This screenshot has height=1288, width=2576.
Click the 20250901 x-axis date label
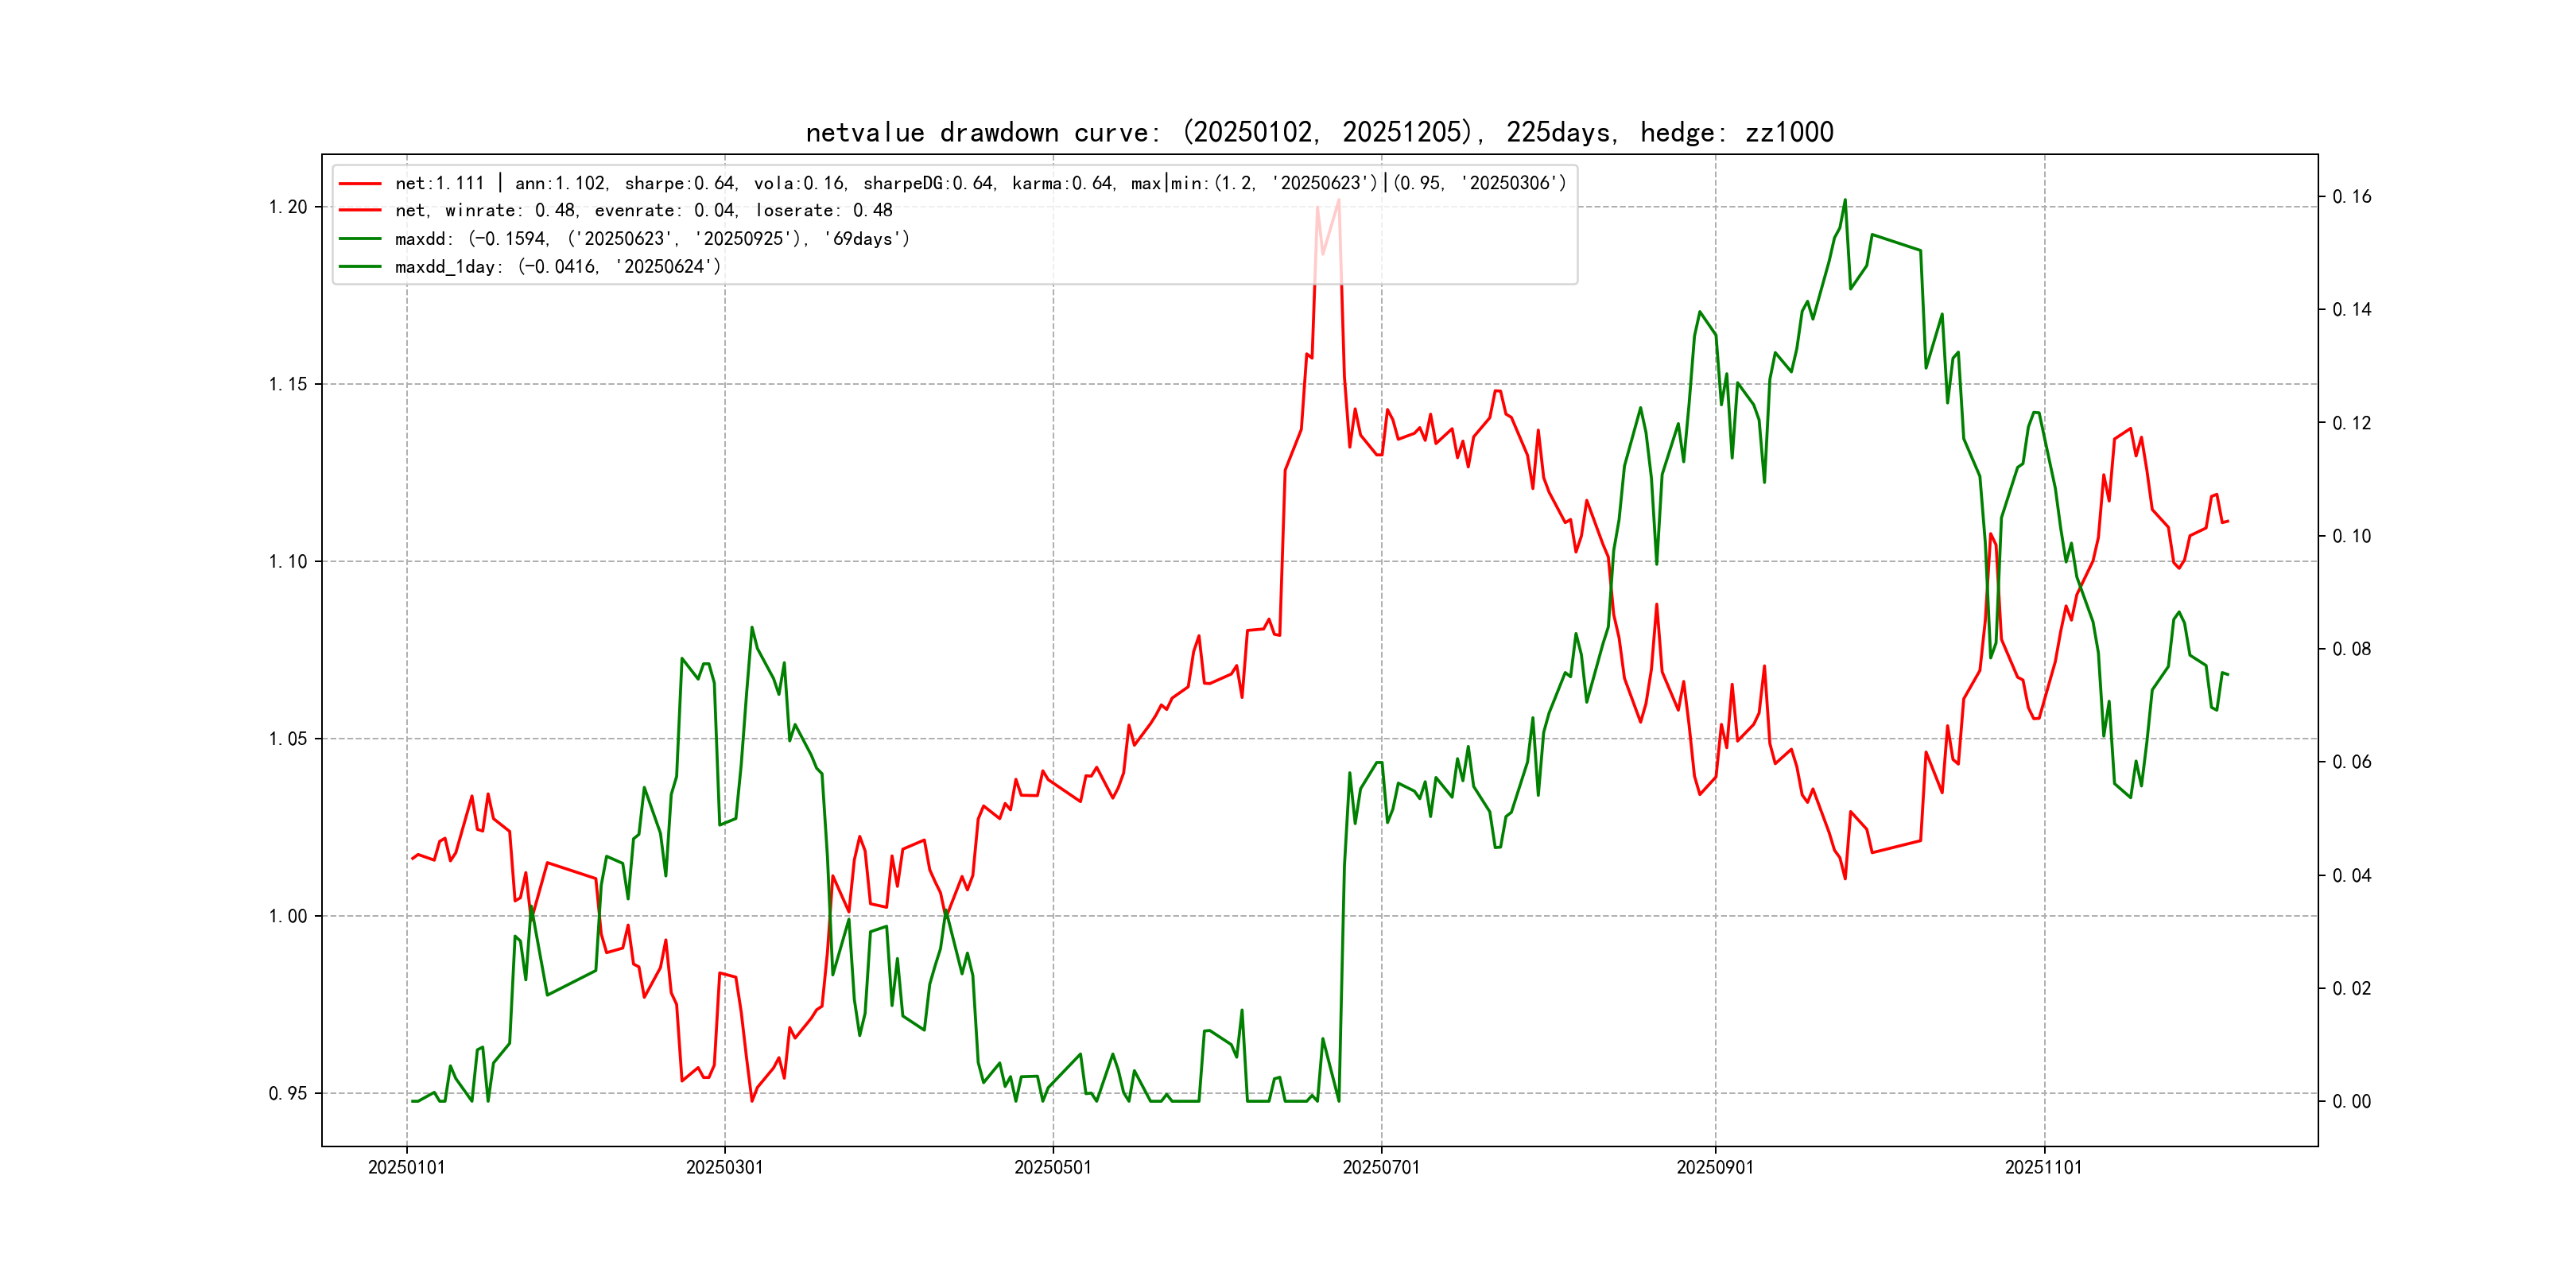click(x=1714, y=1167)
